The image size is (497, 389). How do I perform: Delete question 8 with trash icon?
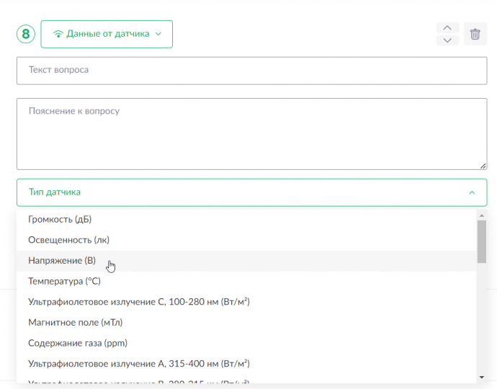point(475,34)
